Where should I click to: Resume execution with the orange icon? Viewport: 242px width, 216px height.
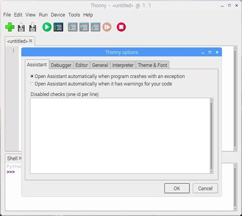click(x=107, y=27)
